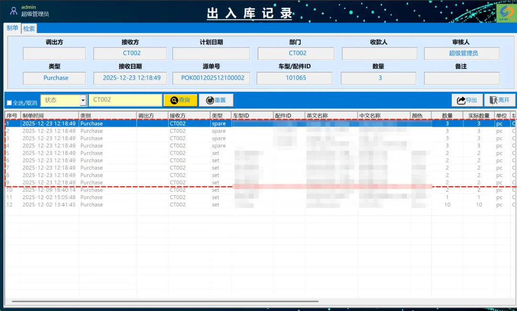The width and height of the screenshot is (517, 311).
Task: Click the company logo in top corner
Action: point(506,13)
